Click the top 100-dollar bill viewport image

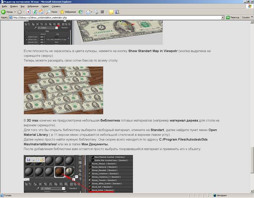tap(118, 32)
